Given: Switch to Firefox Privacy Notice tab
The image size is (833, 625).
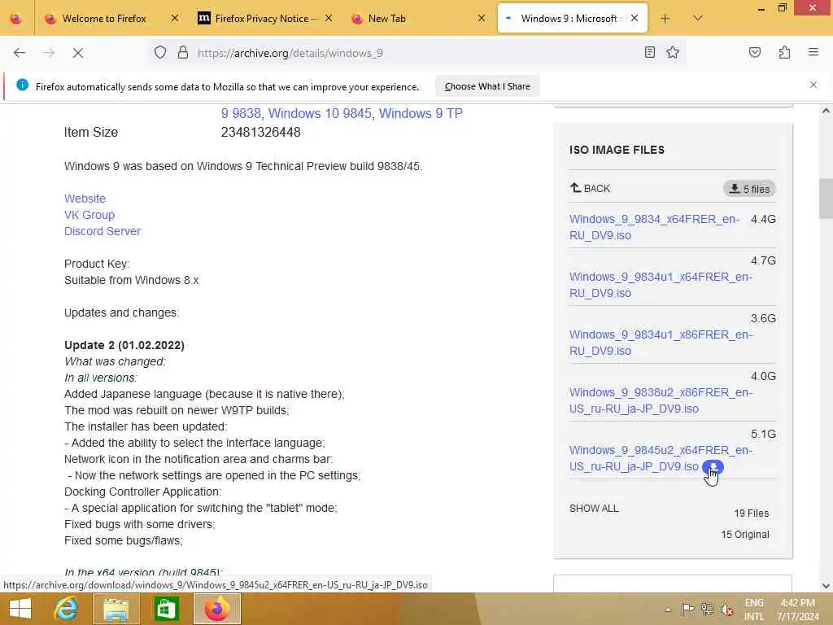Looking at the screenshot, I should (261, 19).
